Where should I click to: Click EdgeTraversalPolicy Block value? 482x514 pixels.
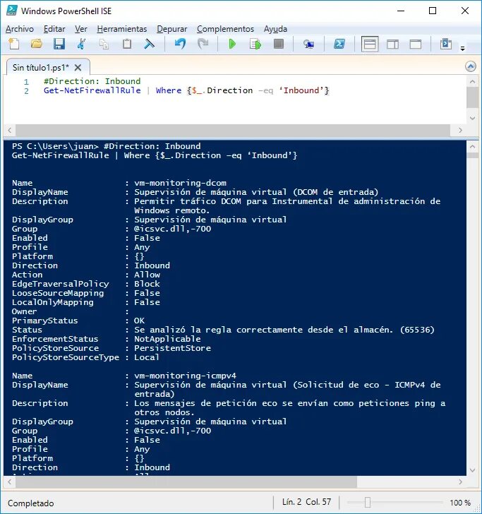coord(147,284)
